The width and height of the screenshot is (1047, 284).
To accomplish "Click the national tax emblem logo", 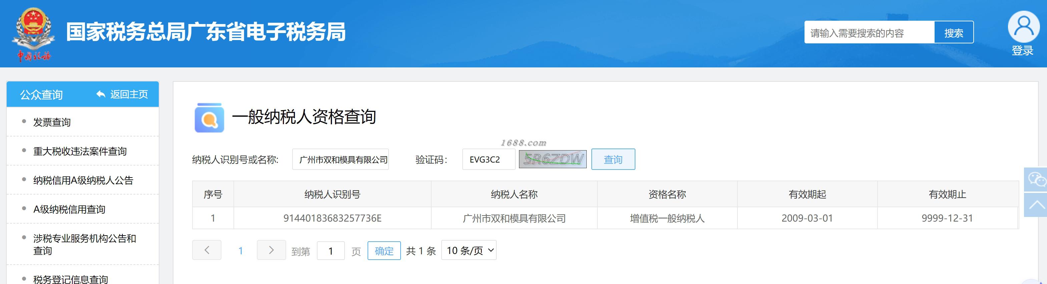I will click(33, 34).
